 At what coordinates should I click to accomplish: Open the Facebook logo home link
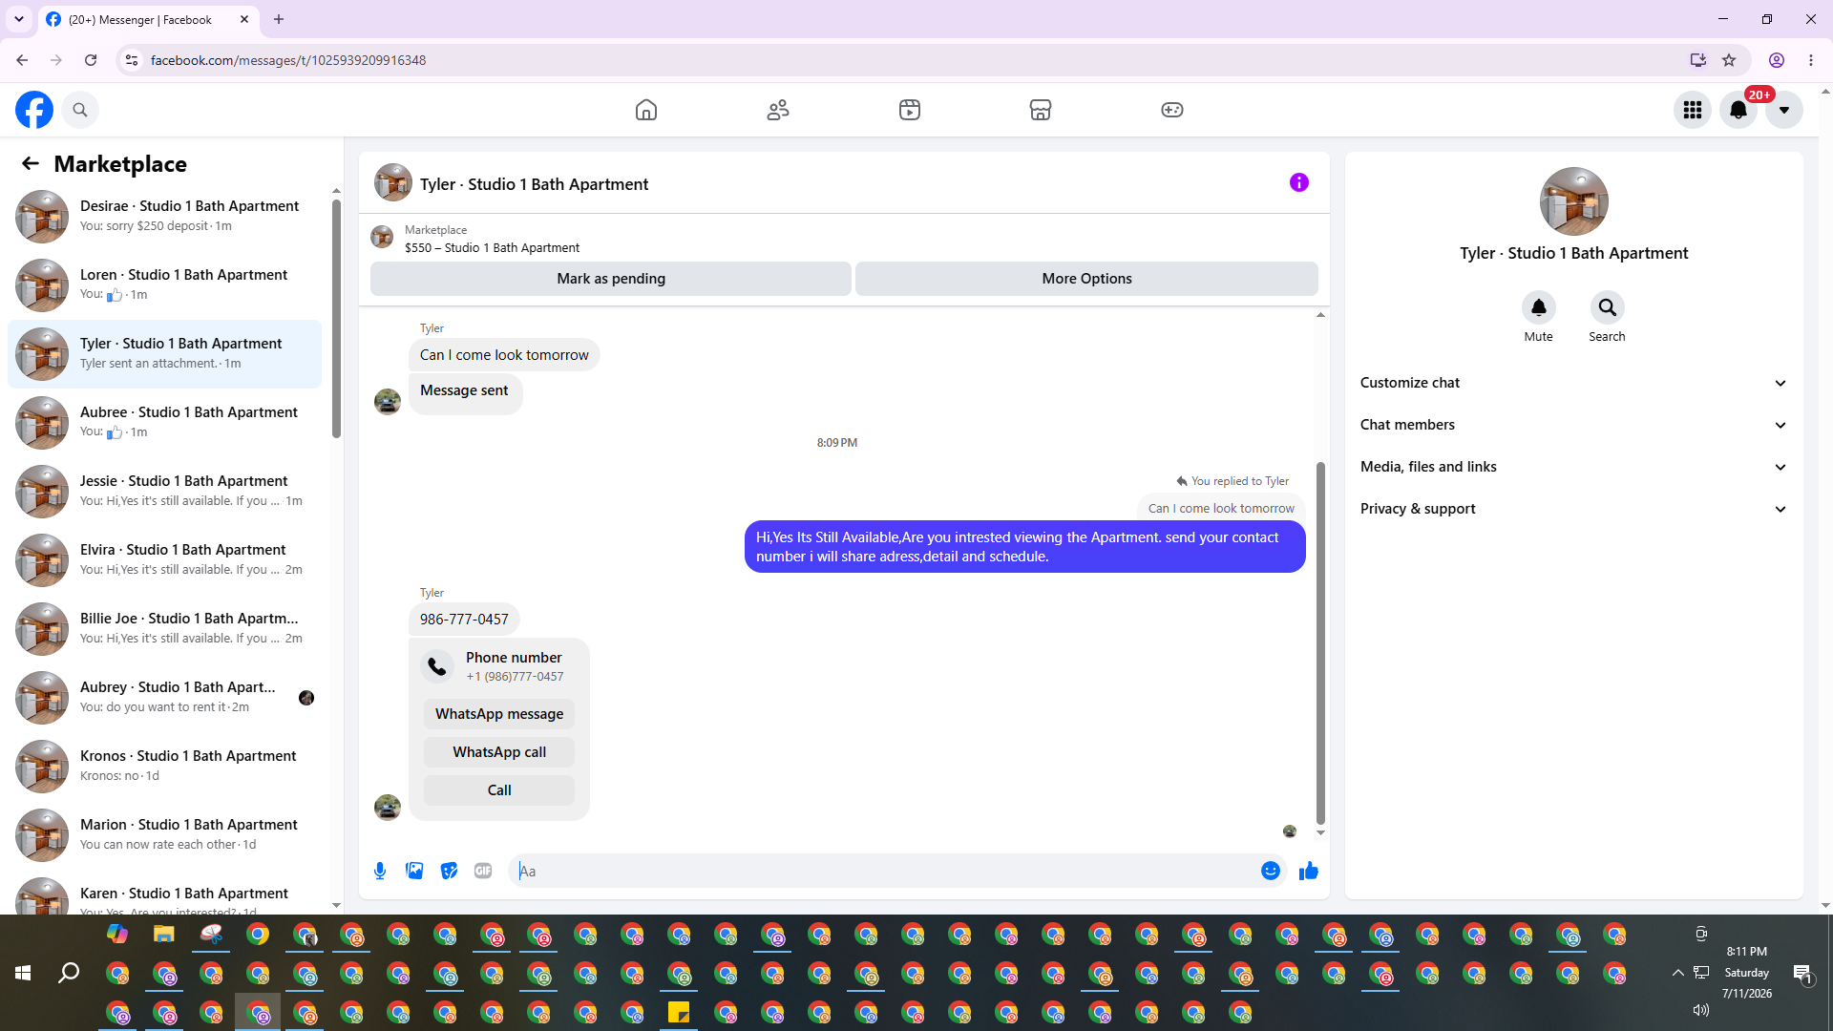coord(34,110)
